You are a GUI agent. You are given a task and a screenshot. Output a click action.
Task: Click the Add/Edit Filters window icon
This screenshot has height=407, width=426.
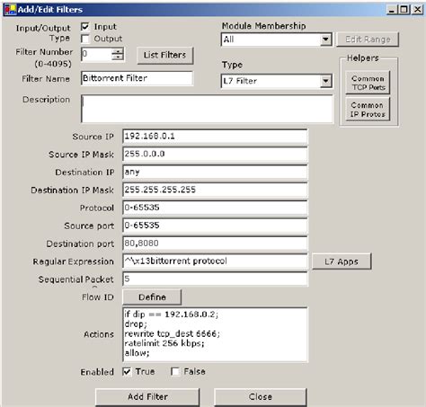click(10, 10)
